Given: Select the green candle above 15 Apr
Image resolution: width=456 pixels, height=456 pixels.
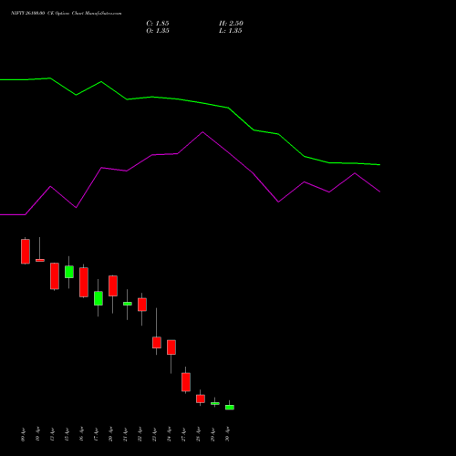Looking at the screenshot, I should pos(69,272).
